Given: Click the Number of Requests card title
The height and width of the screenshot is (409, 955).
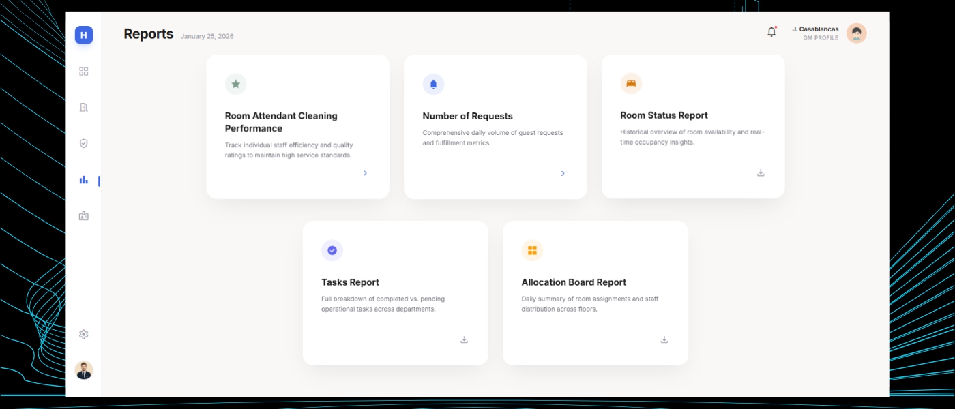Looking at the screenshot, I should [x=467, y=116].
